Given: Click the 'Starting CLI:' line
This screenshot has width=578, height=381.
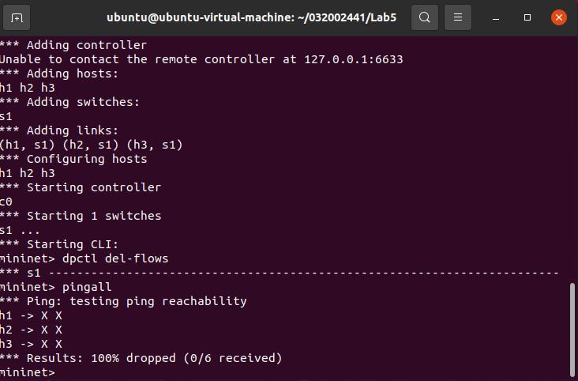Looking at the screenshot, I should pyautogui.click(x=59, y=244).
